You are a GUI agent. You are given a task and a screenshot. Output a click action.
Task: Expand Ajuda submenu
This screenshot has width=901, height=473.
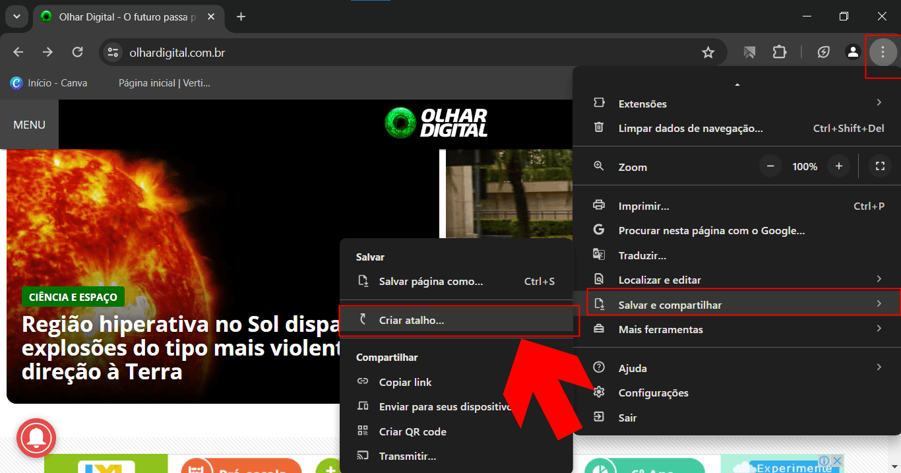click(x=737, y=367)
